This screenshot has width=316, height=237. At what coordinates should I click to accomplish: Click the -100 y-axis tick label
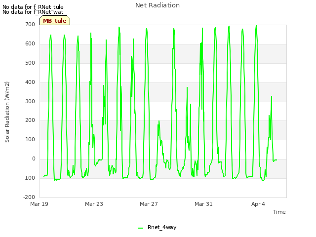(x=29, y=178)
